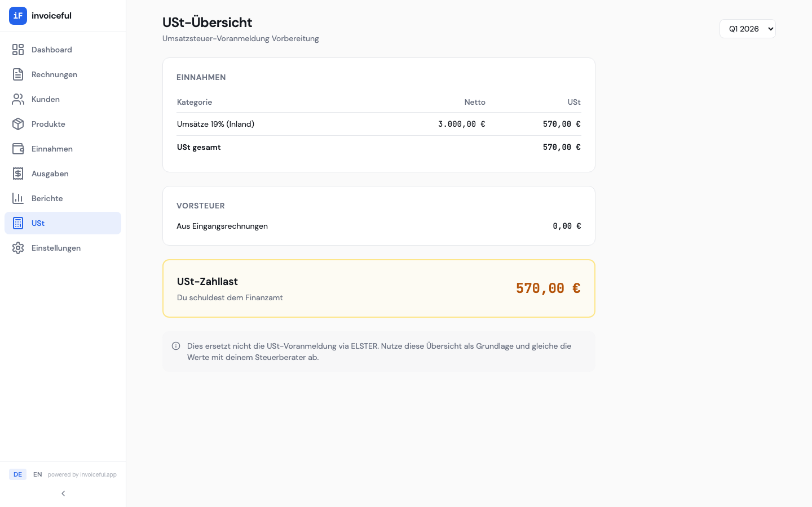Screen dimensions: 812x507
Task: Click the Einstellungen gear icon
Action: 18,248
